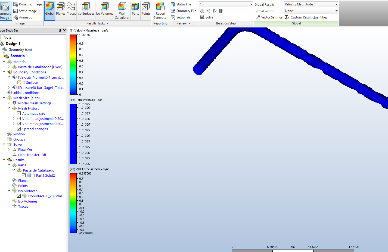Expand the Pasta de Catalizador [Fixed] material
Image resolution: width=388 pixels, height=252 pixels.
[9, 67]
